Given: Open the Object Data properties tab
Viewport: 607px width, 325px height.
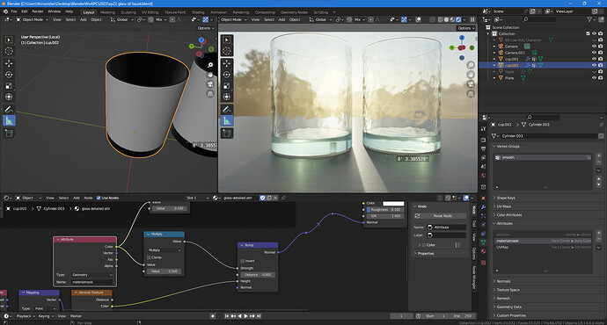Looking at the screenshot, I should [x=483, y=242].
